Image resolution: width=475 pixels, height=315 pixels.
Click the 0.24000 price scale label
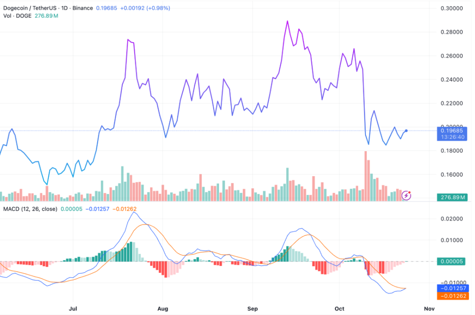point(453,80)
